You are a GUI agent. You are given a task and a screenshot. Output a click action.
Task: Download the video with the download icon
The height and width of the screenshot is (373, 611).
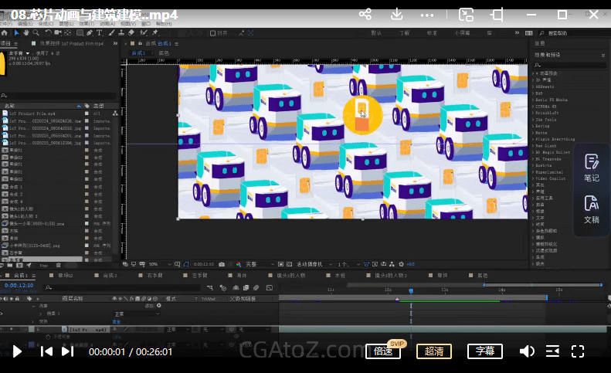[396, 15]
